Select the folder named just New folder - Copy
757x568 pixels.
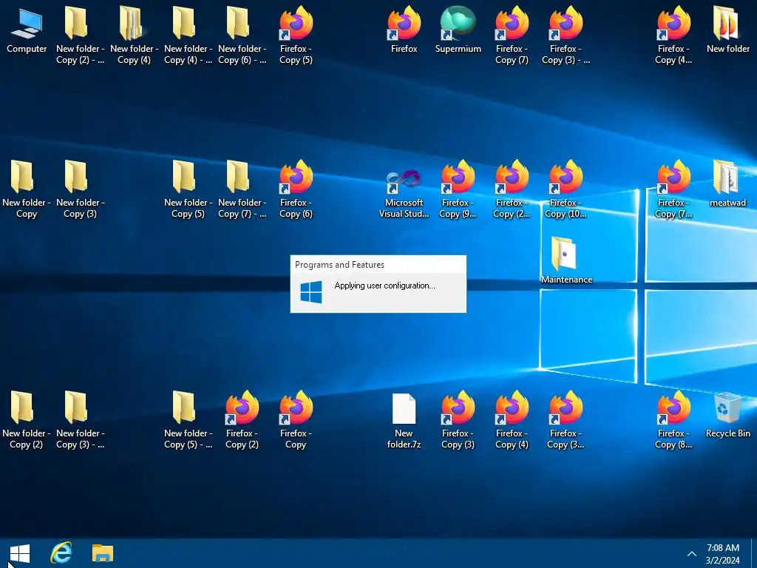(26, 190)
